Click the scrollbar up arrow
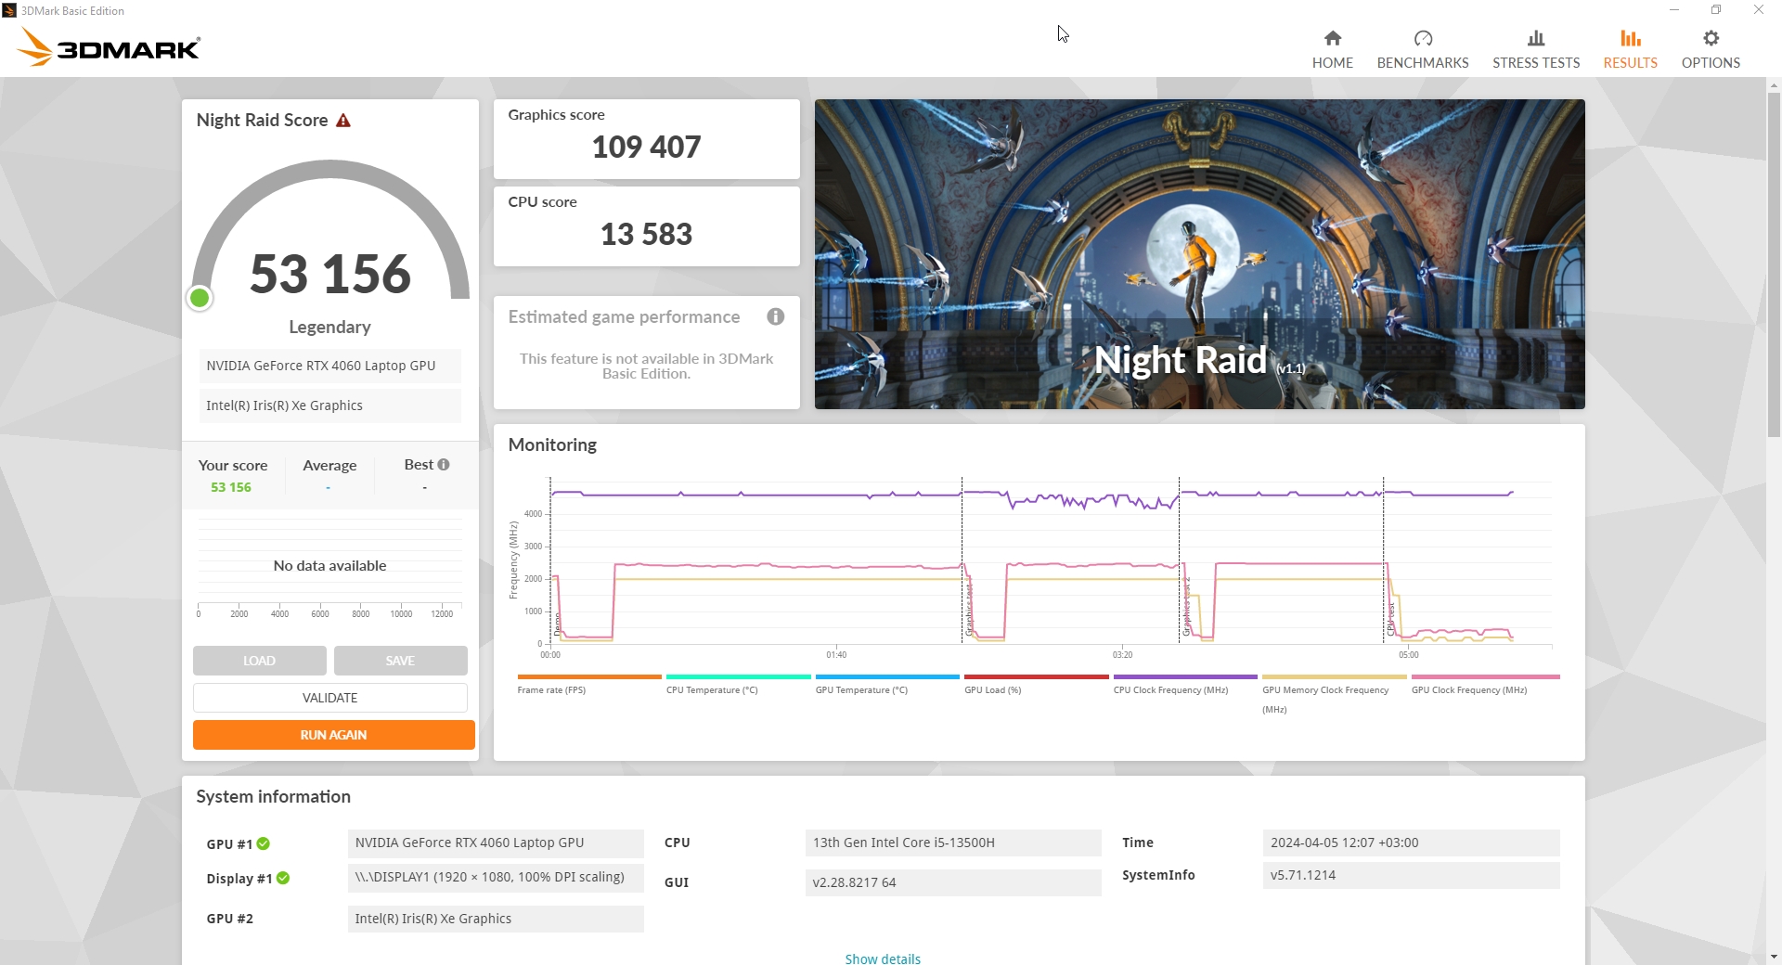This screenshot has height=965, width=1782. [1774, 85]
